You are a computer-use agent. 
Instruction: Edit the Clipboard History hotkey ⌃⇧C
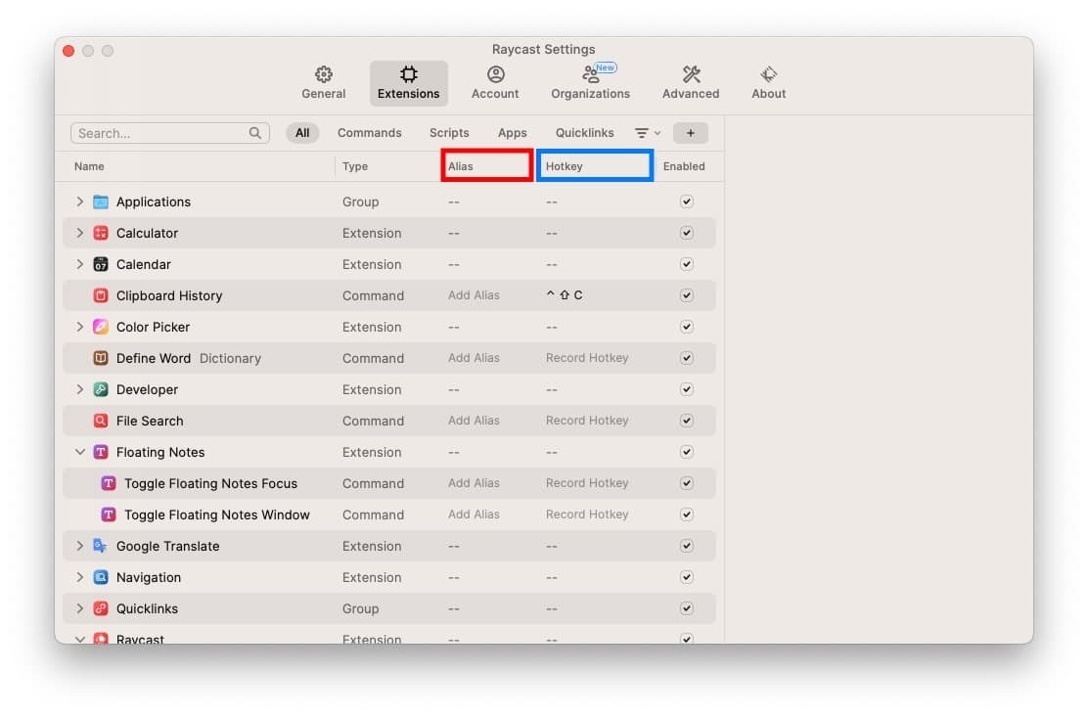coord(565,294)
